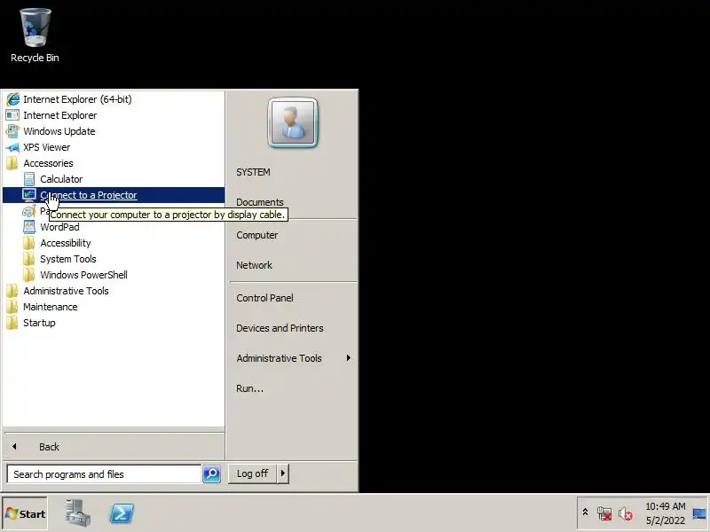Open Control Panel
710x532 pixels.
pos(264,298)
